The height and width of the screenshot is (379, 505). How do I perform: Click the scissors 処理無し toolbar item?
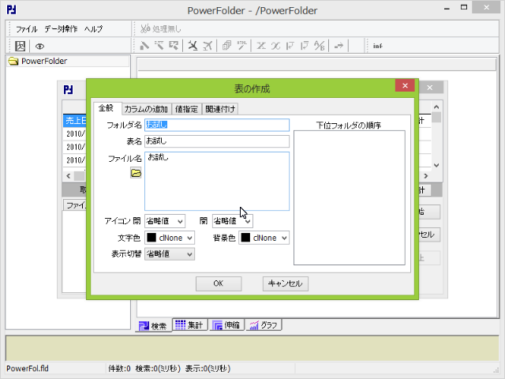(160, 29)
